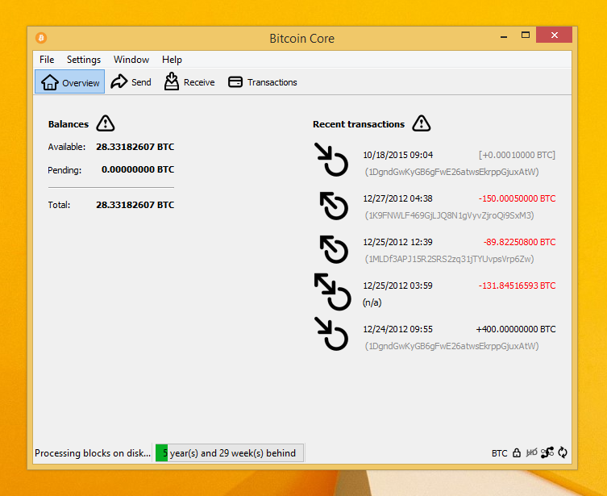
Task: Click the date 12/25/2012 12:39
Action: [x=398, y=243]
